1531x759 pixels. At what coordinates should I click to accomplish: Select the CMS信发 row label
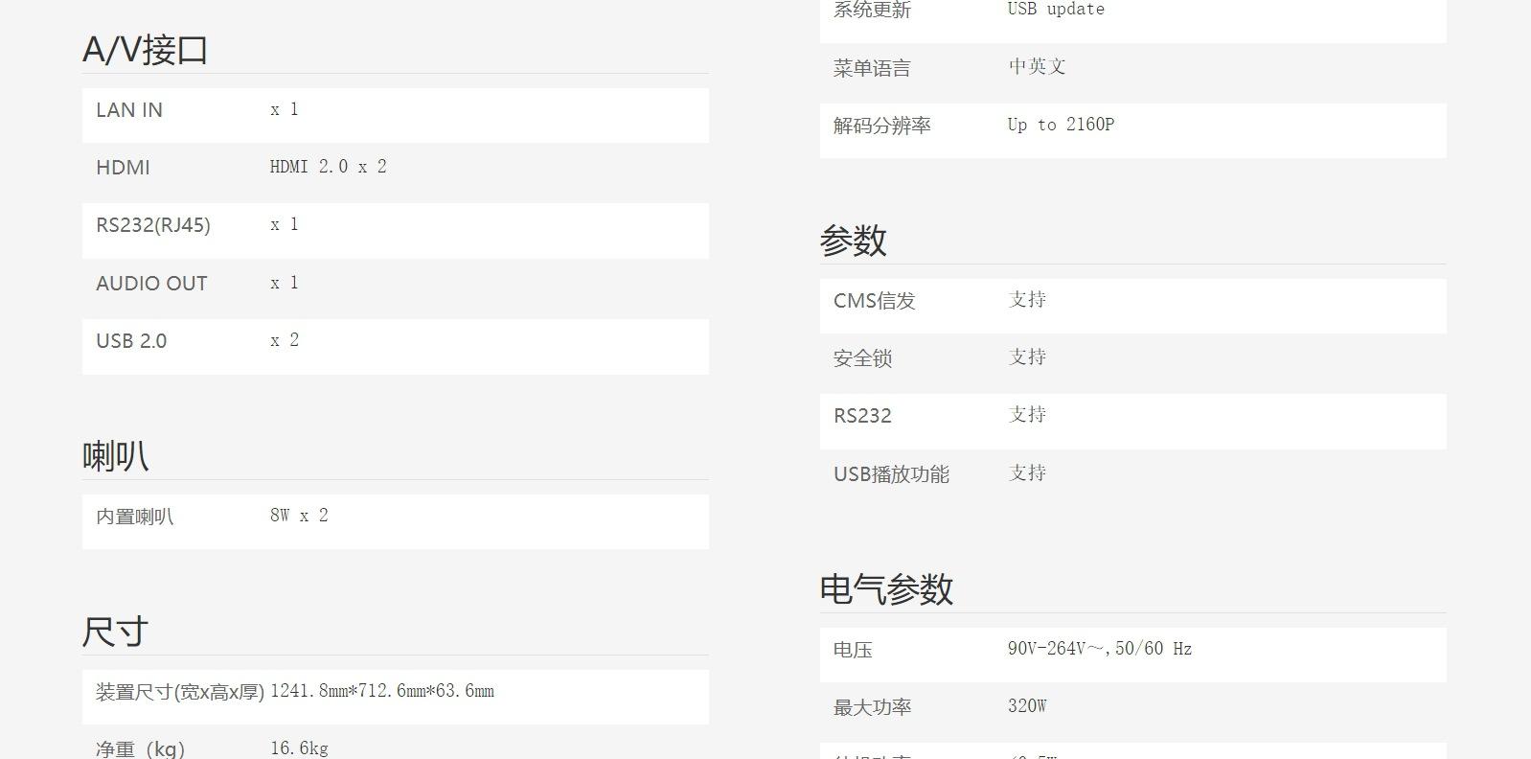874,301
